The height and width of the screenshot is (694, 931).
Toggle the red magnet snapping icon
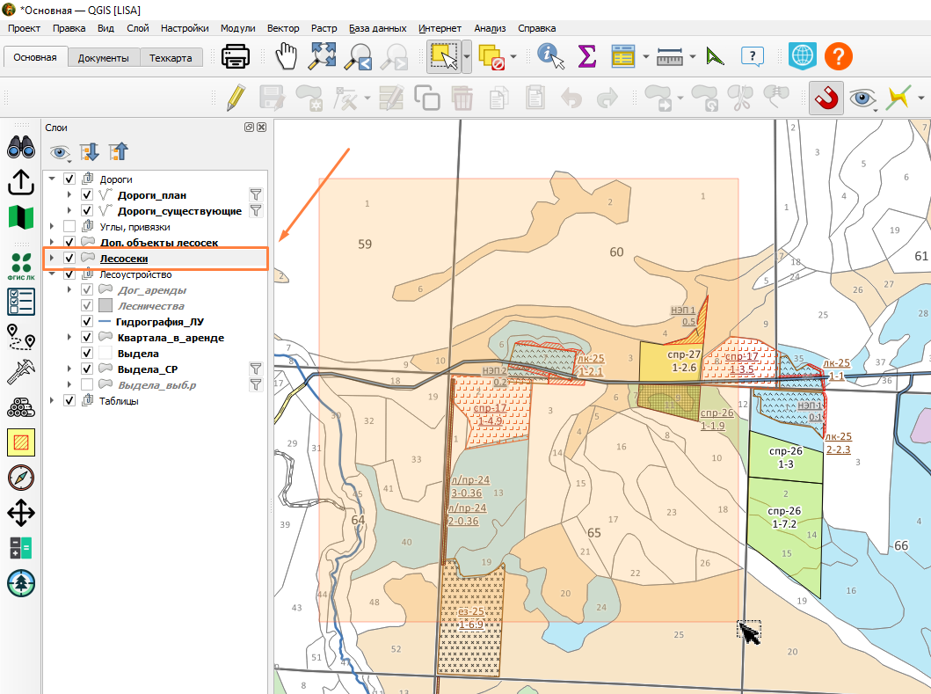[826, 98]
